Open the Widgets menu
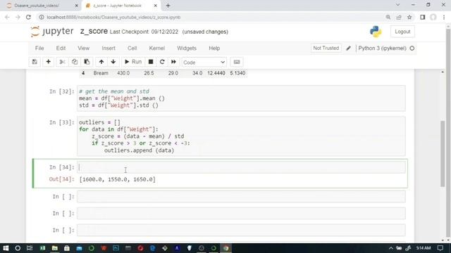The width and height of the screenshot is (451, 253). pyautogui.click(x=187, y=48)
